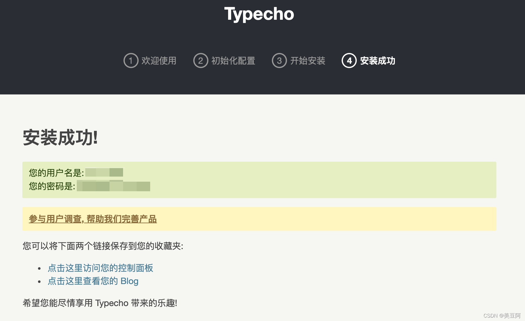
Task: Select the step 4 circle icon
Action: [x=349, y=61]
